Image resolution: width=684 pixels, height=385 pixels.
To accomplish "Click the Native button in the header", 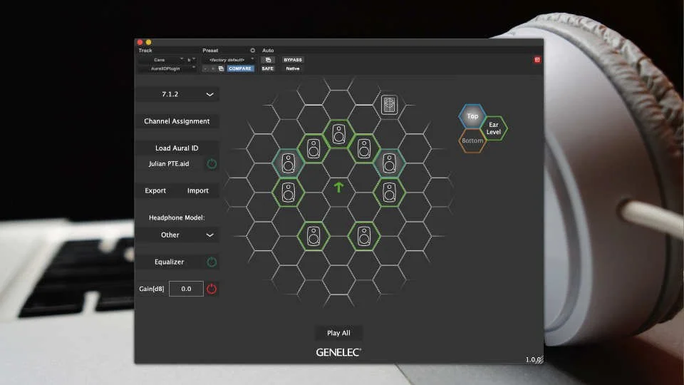I will click(x=293, y=68).
